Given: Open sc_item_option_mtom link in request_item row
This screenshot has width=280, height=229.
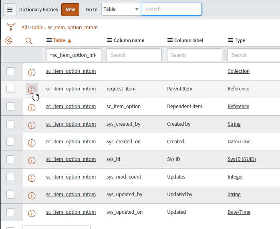Looking at the screenshot, I should point(71,89).
